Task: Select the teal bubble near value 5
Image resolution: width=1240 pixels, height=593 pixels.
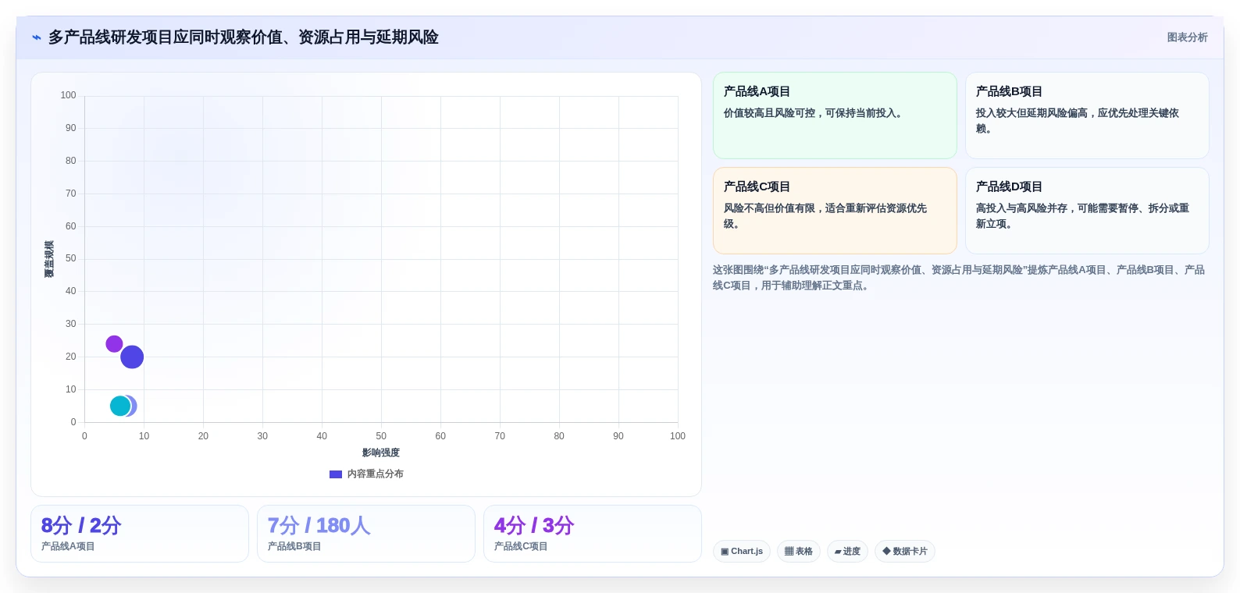Action: click(120, 406)
